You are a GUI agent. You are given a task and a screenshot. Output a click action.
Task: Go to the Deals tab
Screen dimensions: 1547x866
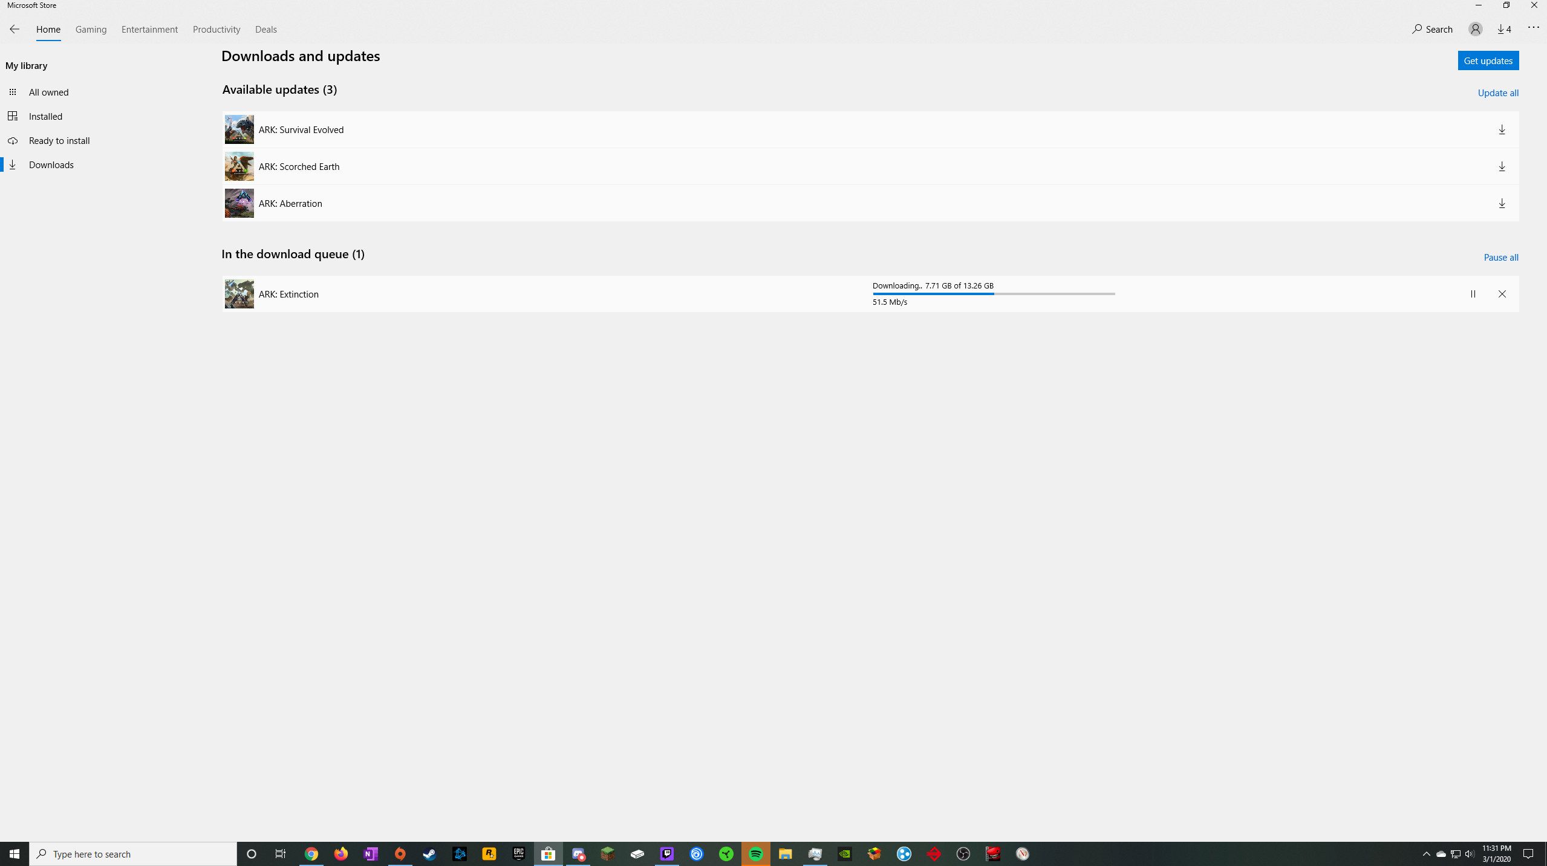pos(266,29)
